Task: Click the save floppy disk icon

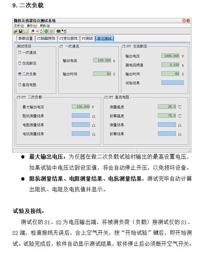Action: pos(20,31)
